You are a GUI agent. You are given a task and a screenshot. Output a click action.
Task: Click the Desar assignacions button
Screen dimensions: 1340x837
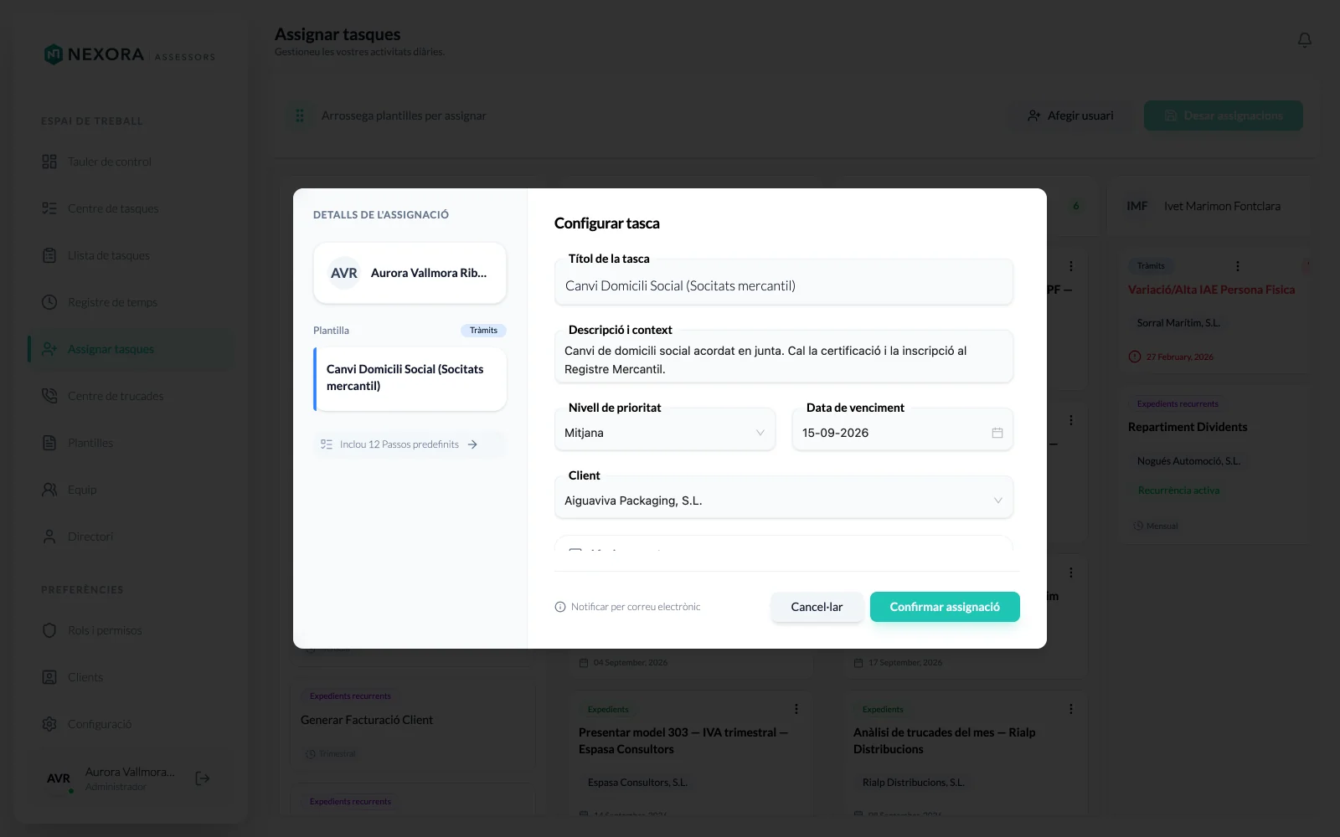[x=1224, y=116]
